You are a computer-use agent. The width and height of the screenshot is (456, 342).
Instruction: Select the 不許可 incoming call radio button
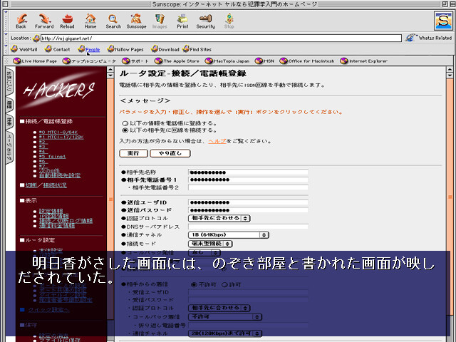(192, 284)
